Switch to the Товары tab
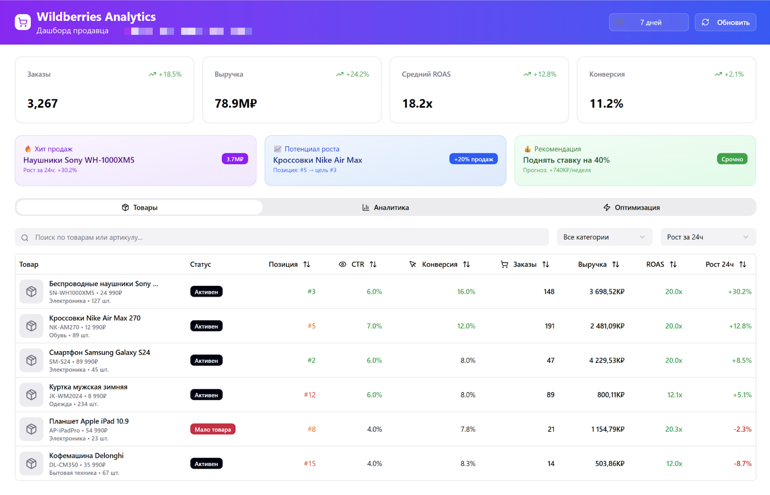This screenshot has height=495, width=770. (140, 207)
